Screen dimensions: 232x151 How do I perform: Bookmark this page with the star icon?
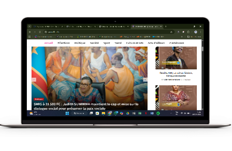pyautogui.click(x=172, y=32)
